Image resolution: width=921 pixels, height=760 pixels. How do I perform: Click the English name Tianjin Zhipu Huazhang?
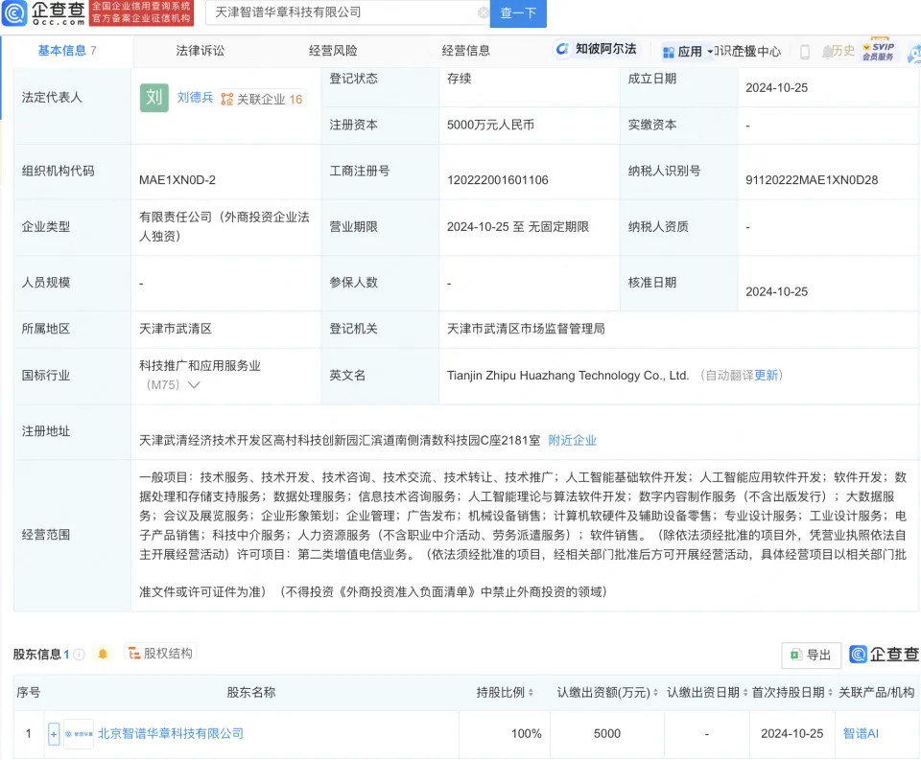pos(567,375)
